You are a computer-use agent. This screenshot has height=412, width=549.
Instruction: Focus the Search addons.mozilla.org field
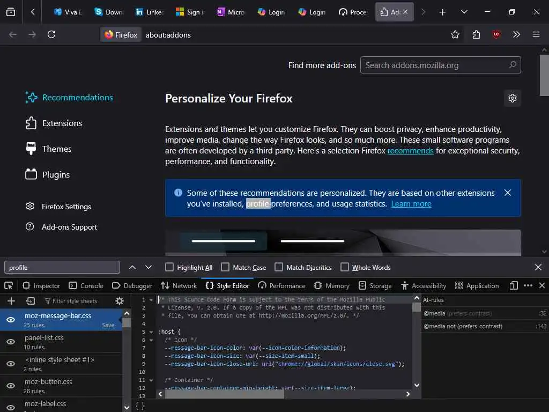(441, 65)
